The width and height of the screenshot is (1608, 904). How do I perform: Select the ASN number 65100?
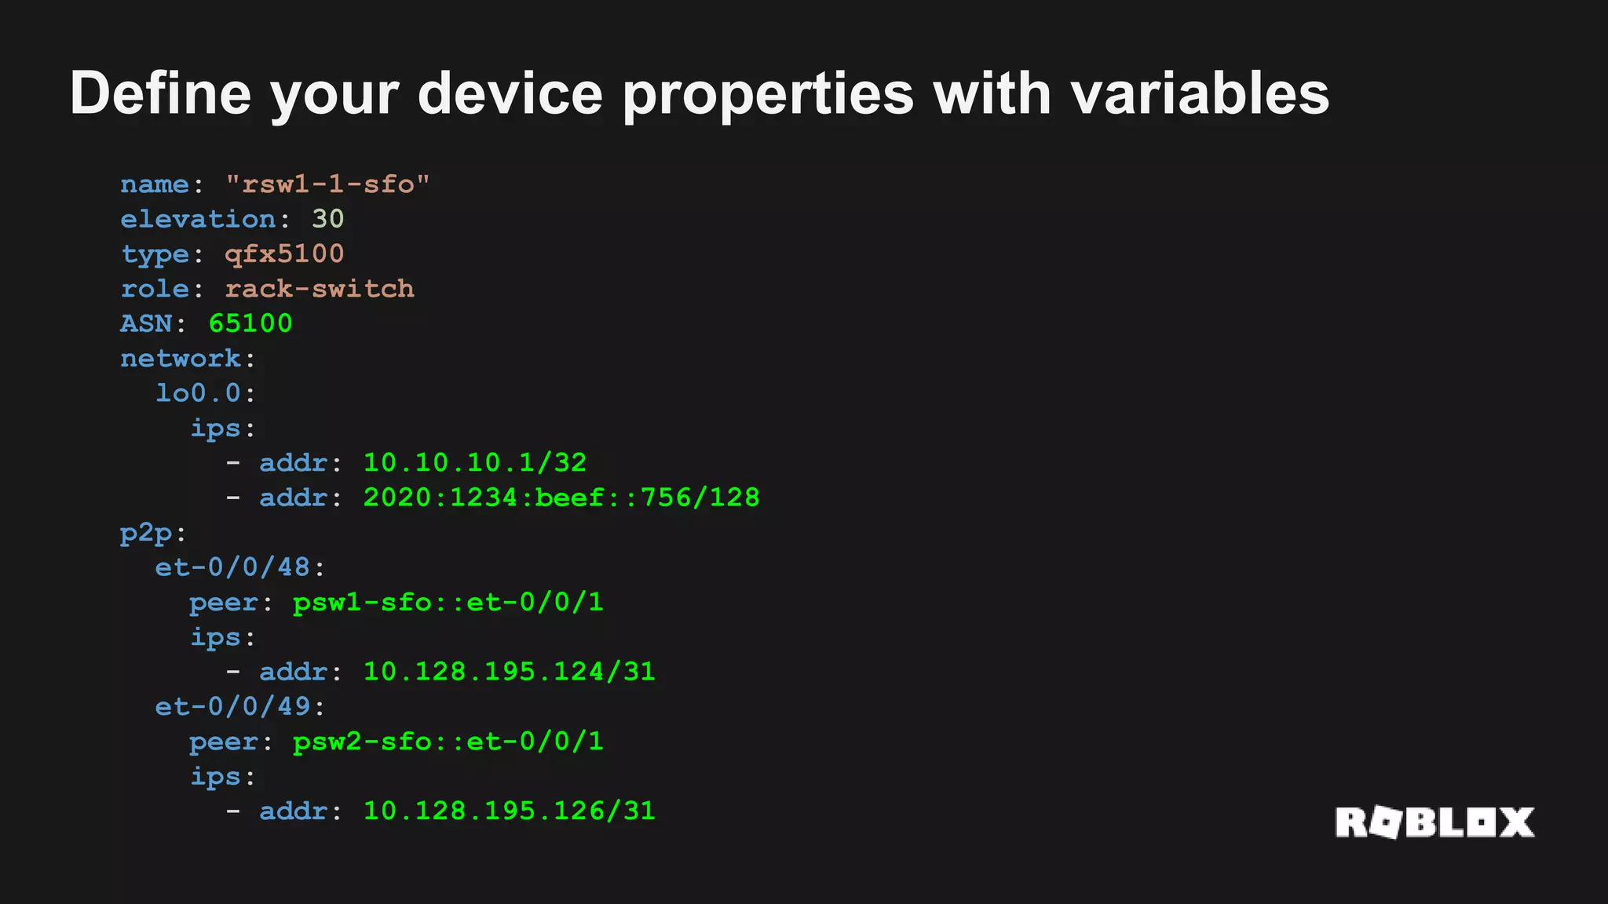click(250, 323)
